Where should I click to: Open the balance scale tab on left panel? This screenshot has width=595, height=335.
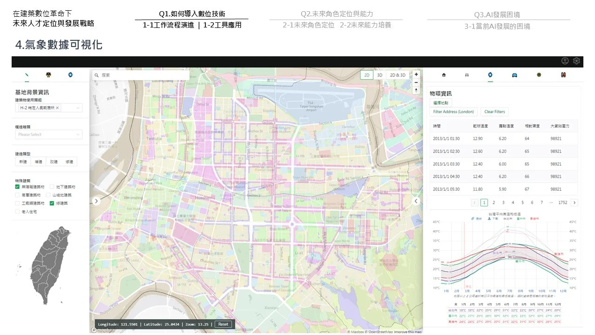(x=49, y=74)
